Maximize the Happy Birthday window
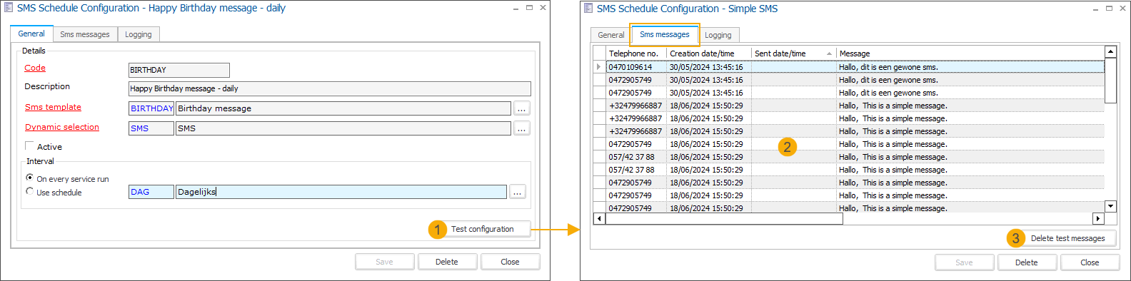 (x=529, y=8)
